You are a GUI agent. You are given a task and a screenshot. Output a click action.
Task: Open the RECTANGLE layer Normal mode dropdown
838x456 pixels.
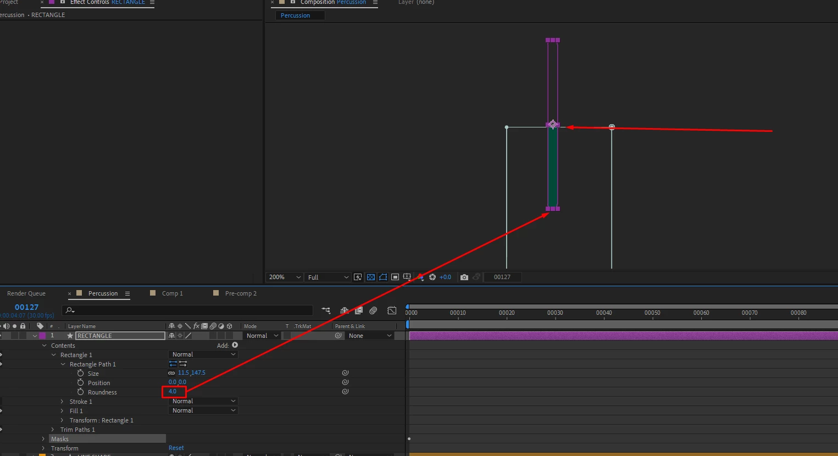click(x=262, y=336)
